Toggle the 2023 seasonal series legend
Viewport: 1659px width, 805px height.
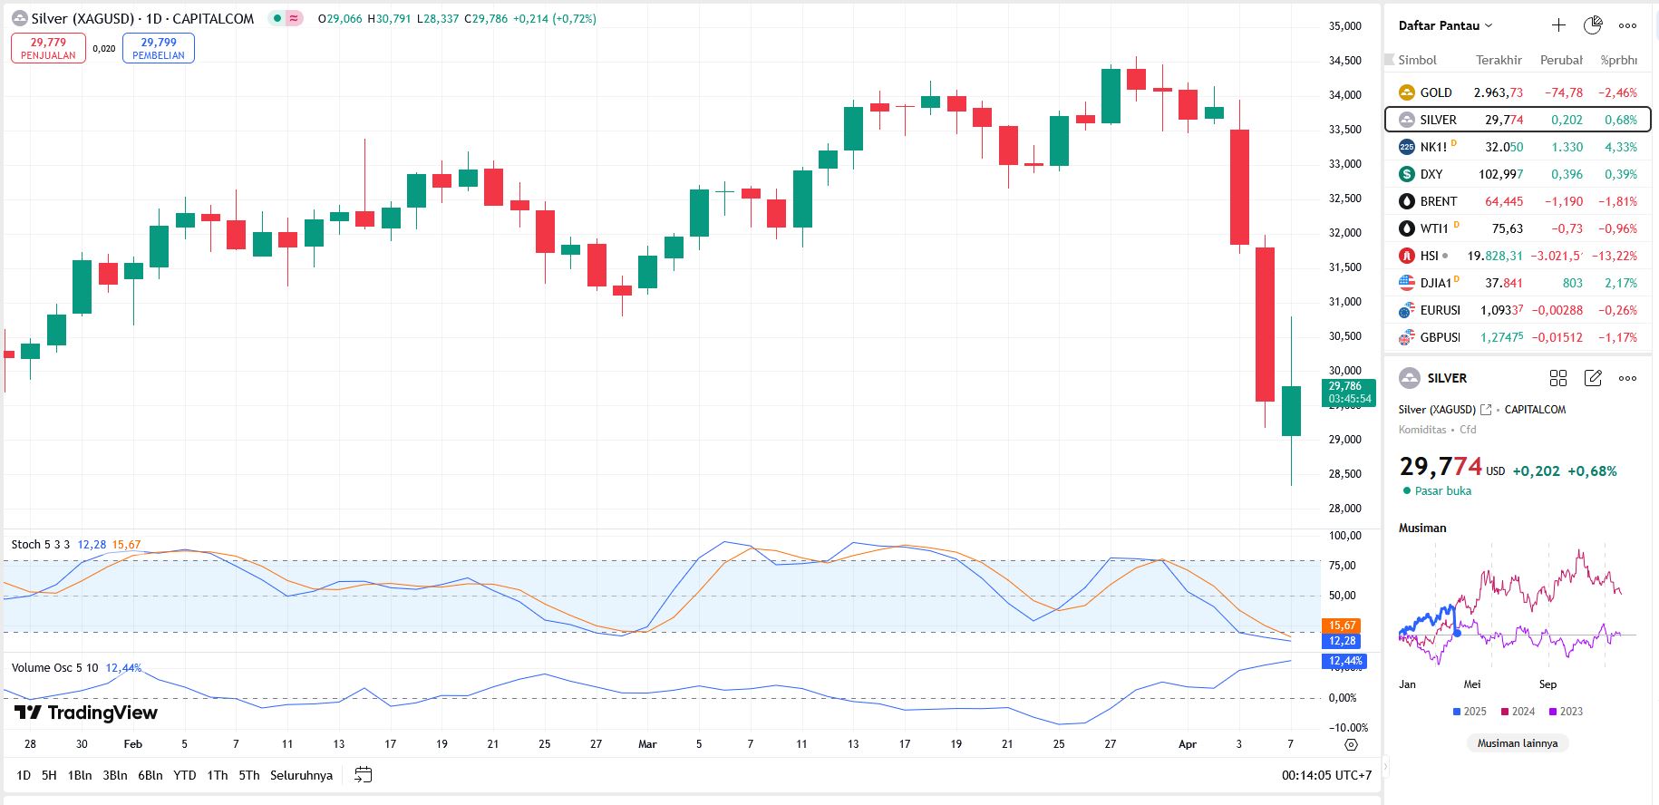click(1566, 712)
